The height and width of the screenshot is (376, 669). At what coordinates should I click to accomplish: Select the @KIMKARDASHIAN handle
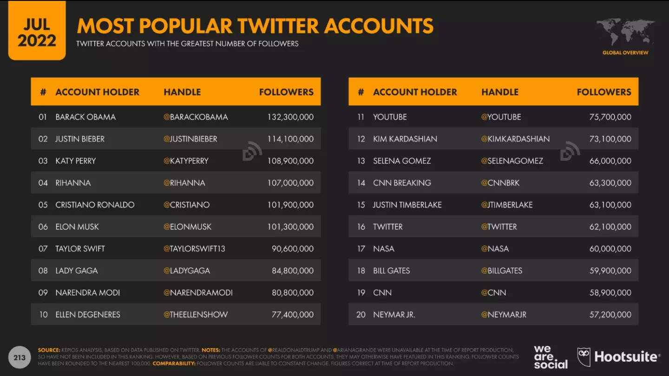515,139
